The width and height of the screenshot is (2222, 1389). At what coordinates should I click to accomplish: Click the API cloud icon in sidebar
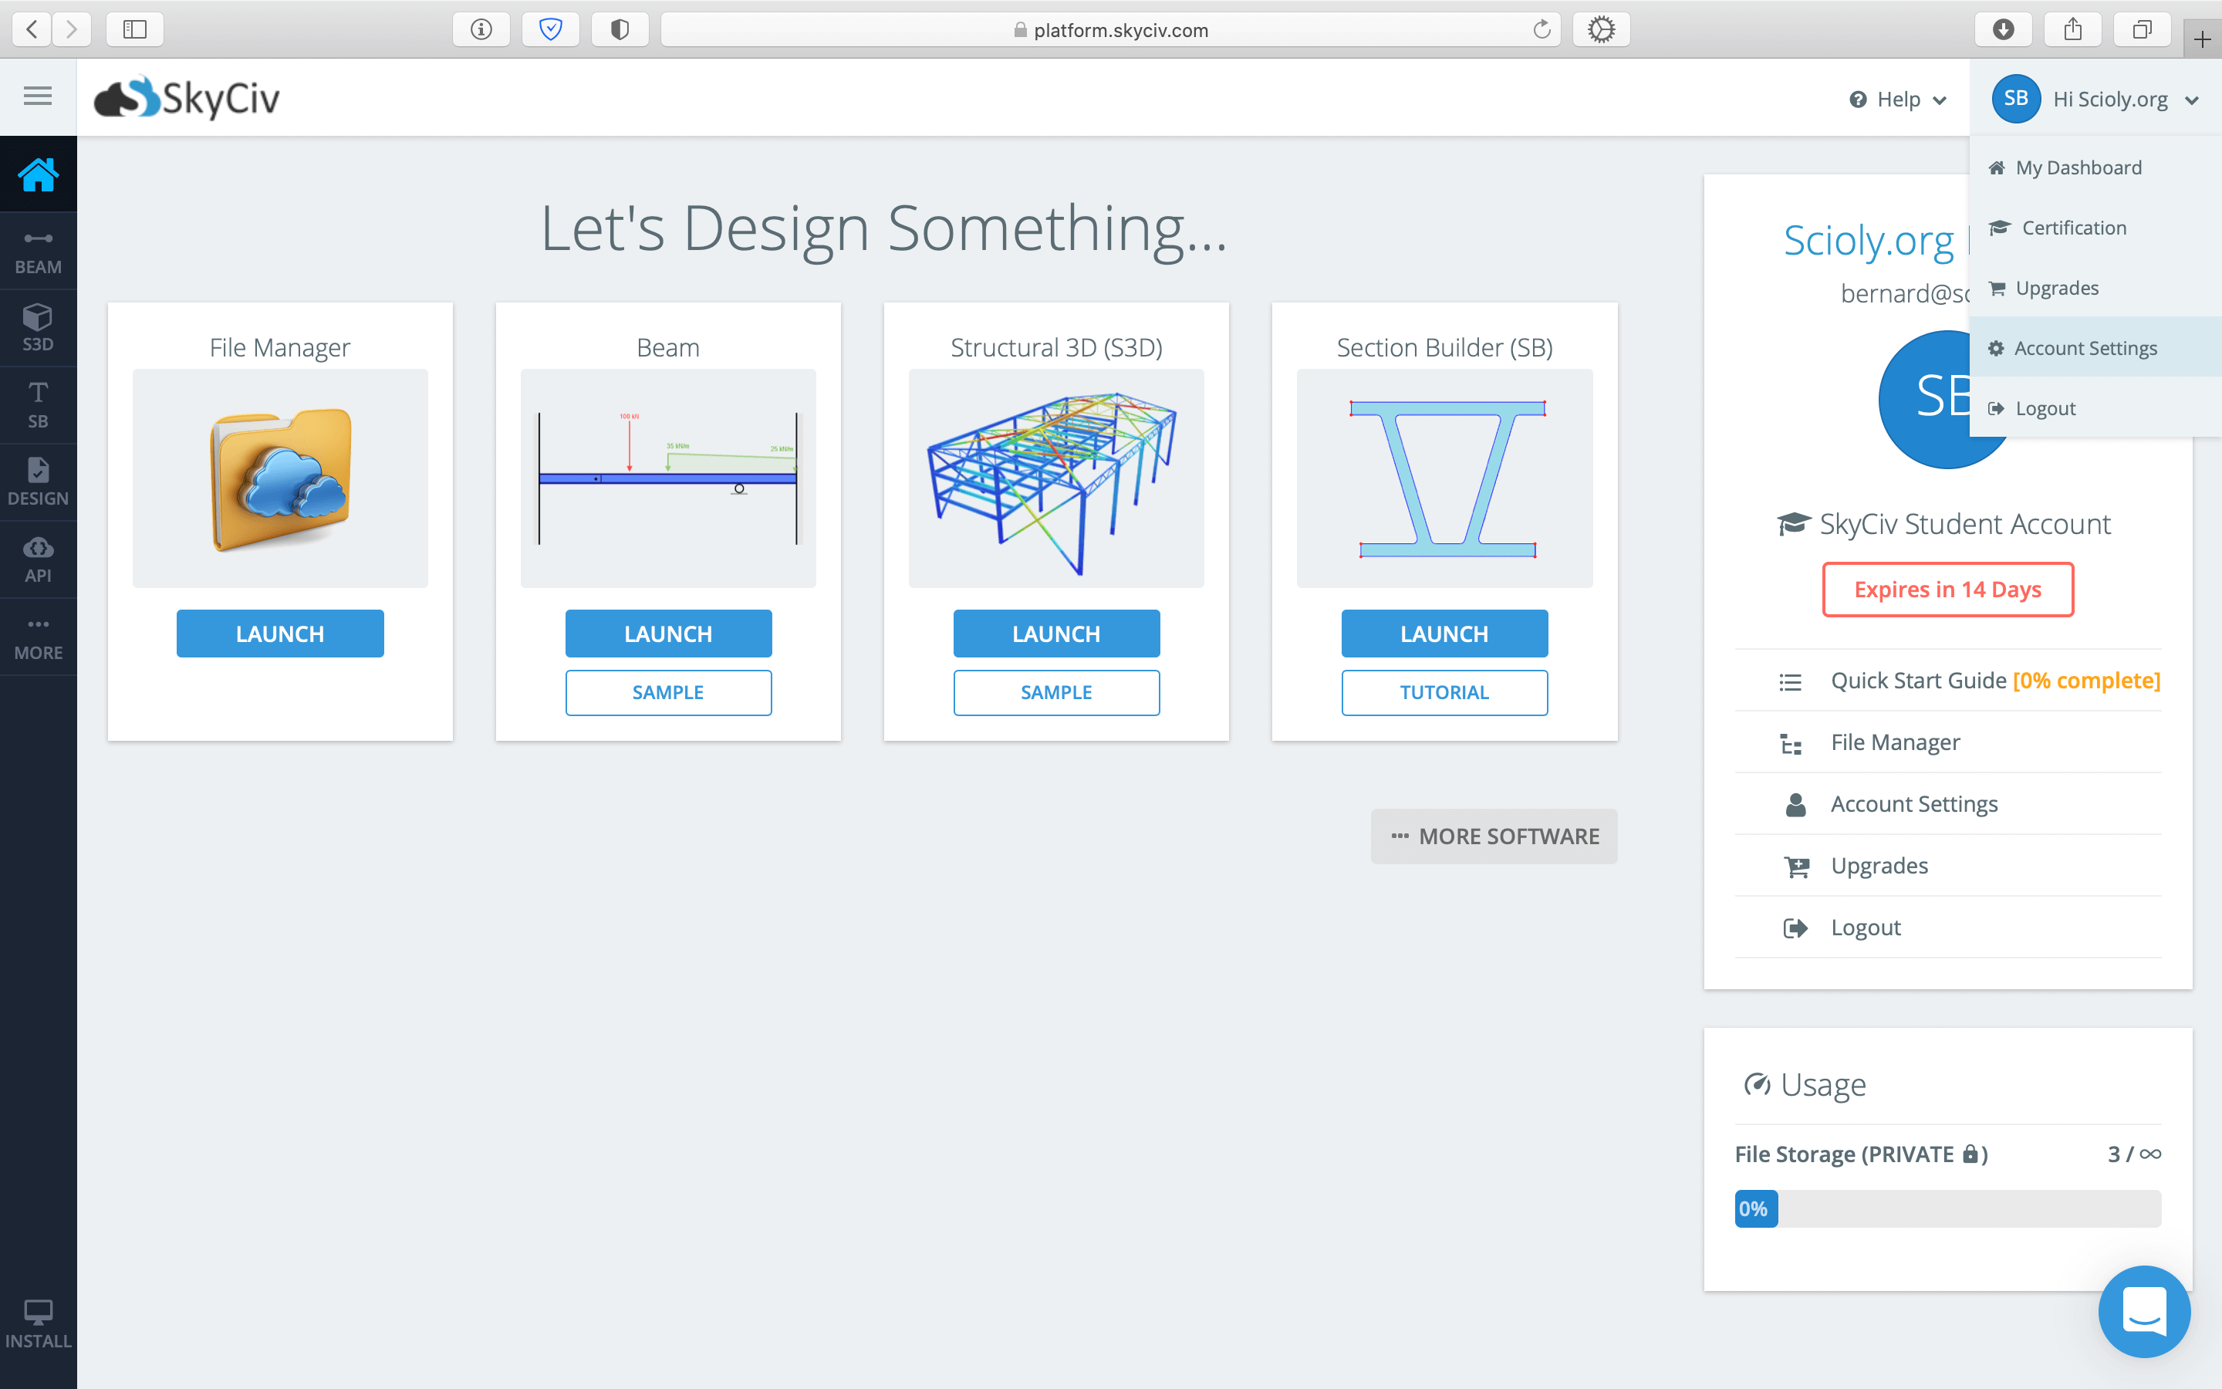pyautogui.click(x=38, y=559)
